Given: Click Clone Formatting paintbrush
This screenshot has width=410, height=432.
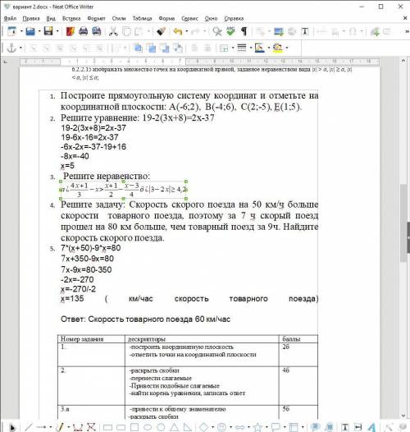Looking at the screenshot, I should [162, 31].
